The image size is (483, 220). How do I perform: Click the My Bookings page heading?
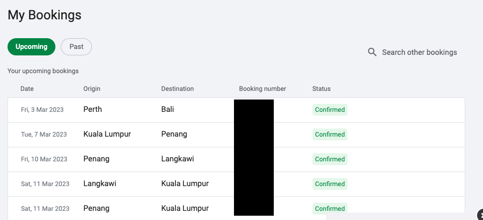point(45,15)
